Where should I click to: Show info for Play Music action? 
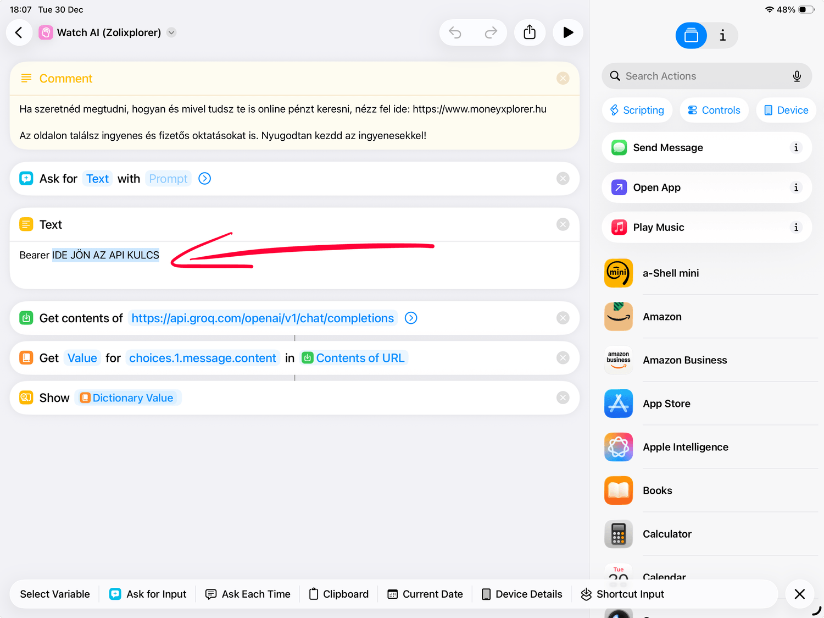pos(796,227)
